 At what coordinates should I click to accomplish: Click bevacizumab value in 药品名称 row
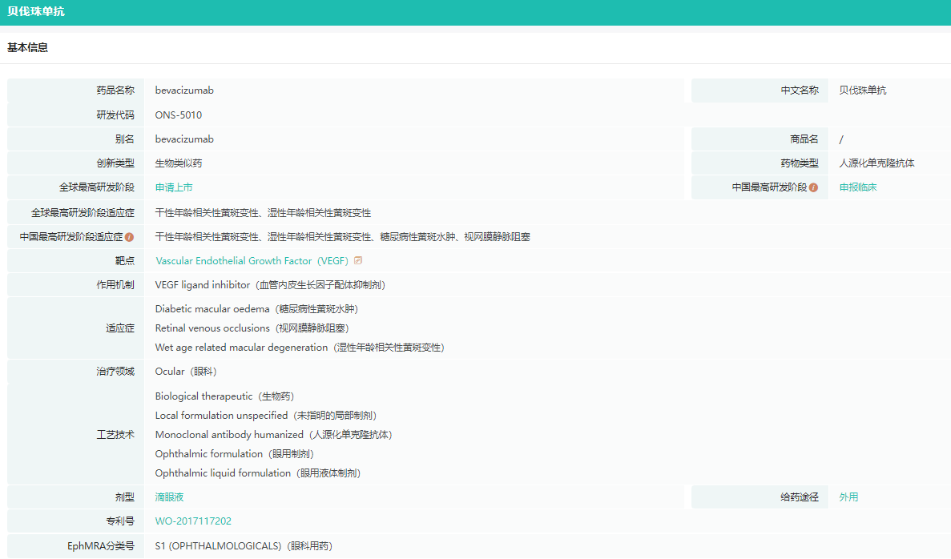184,90
